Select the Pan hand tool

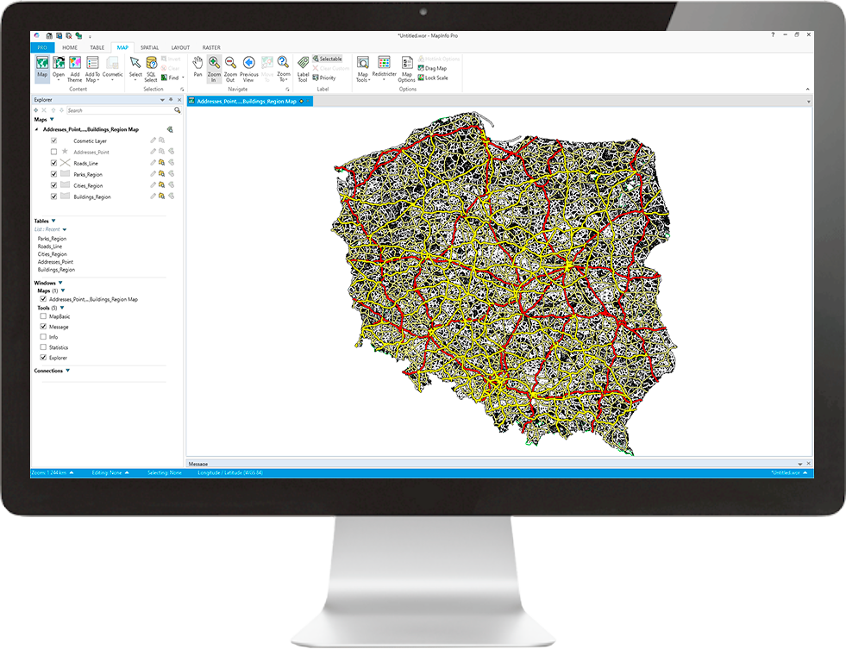[x=197, y=66]
